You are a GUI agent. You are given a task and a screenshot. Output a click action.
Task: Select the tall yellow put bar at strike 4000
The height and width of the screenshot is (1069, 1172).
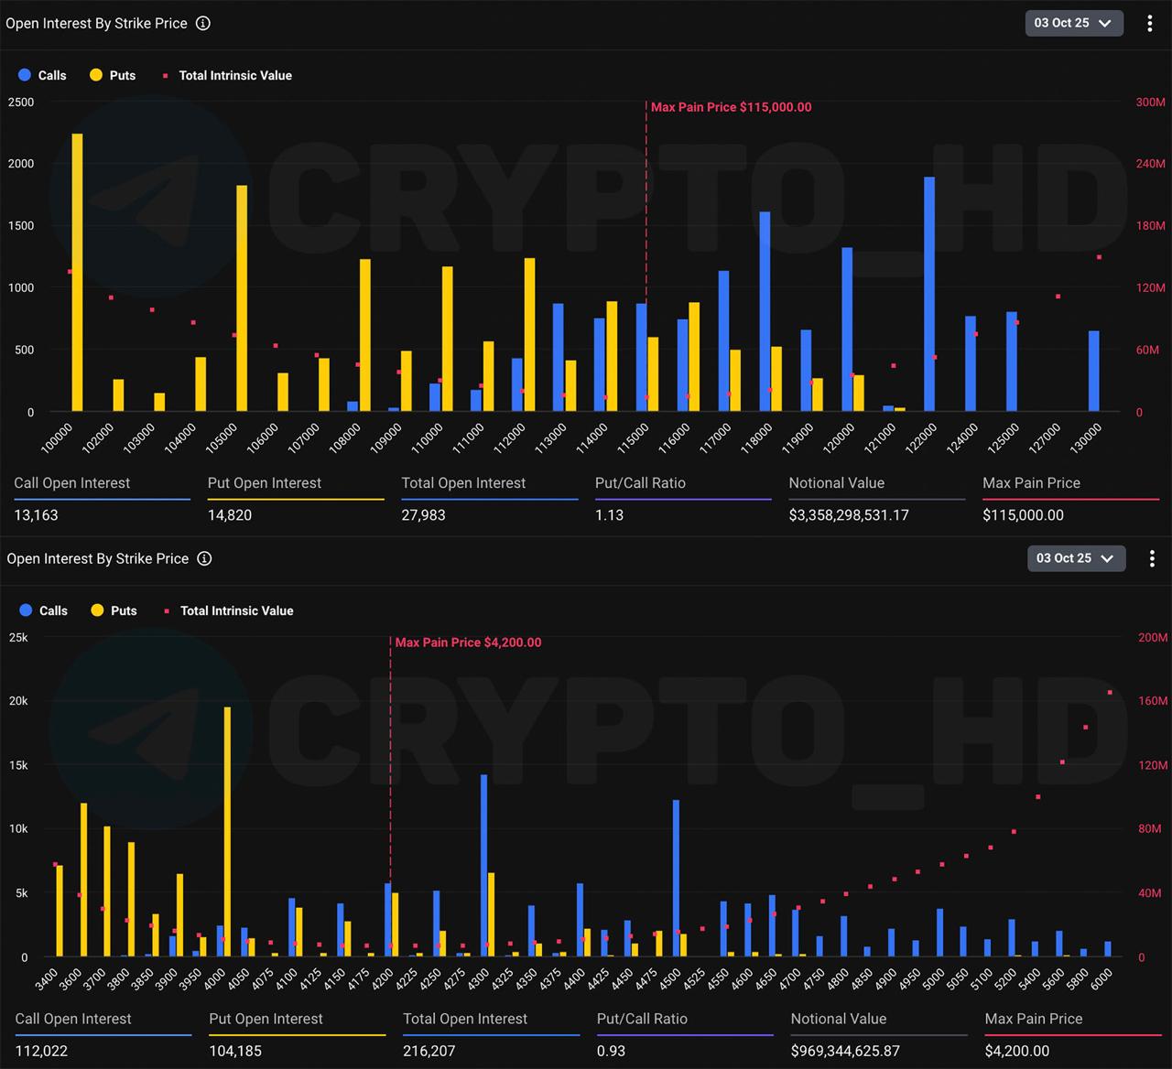point(227,831)
